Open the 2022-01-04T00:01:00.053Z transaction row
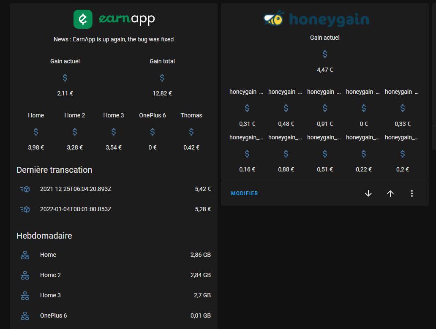 coord(114,209)
